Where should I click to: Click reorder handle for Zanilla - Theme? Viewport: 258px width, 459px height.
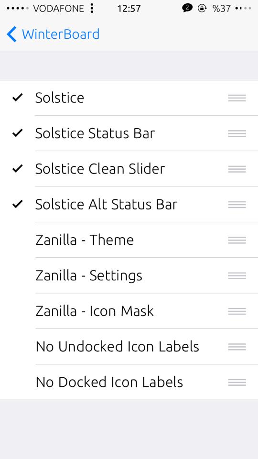(x=237, y=240)
